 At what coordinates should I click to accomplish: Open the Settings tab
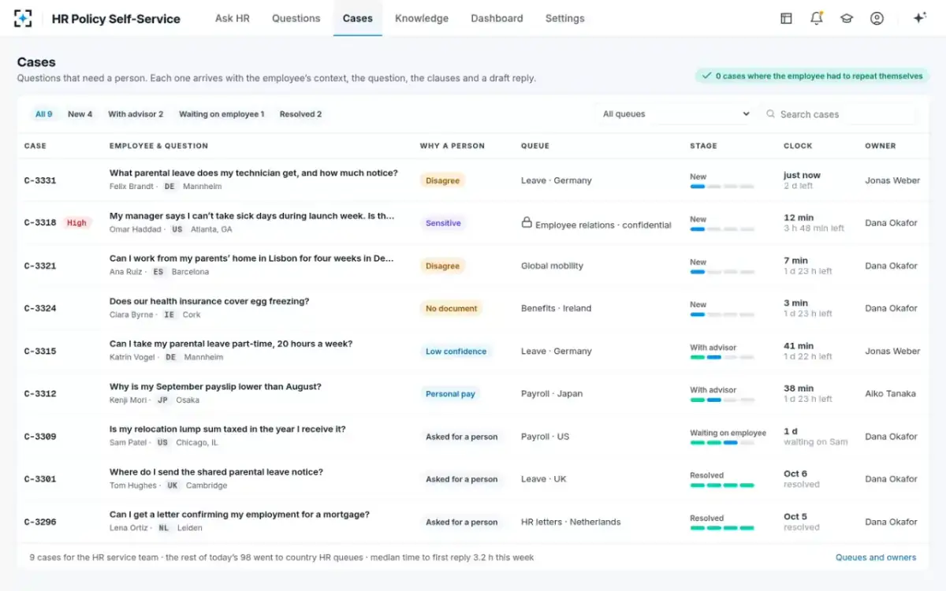(x=565, y=18)
